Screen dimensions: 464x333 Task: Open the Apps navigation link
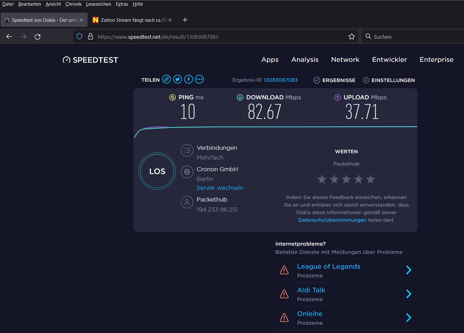pyautogui.click(x=270, y=60)
